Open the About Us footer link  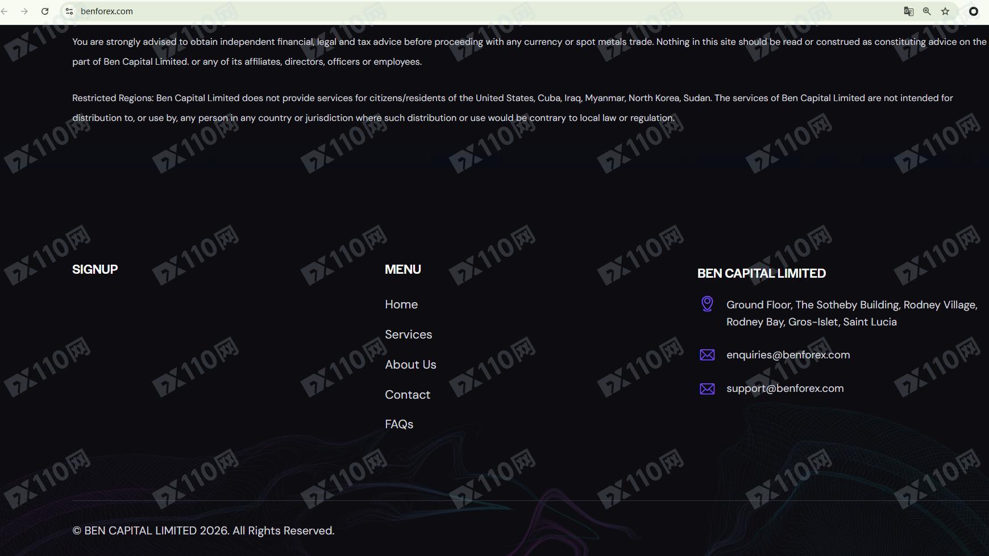pos(410,365)
